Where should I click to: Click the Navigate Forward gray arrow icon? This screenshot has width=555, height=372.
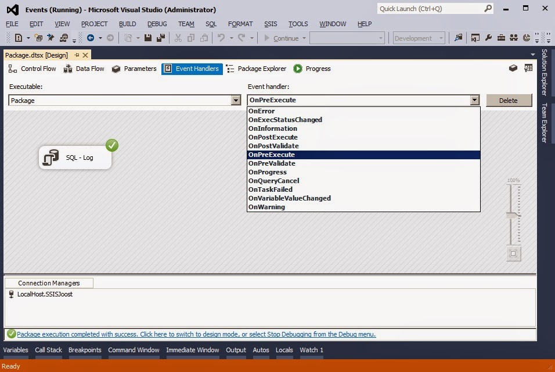pos(110,38)
